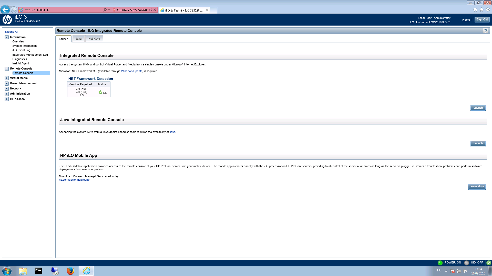This screenshot has width=492, height=276.
Task: Click the network tray icon
Action: [x=459, y=271]
